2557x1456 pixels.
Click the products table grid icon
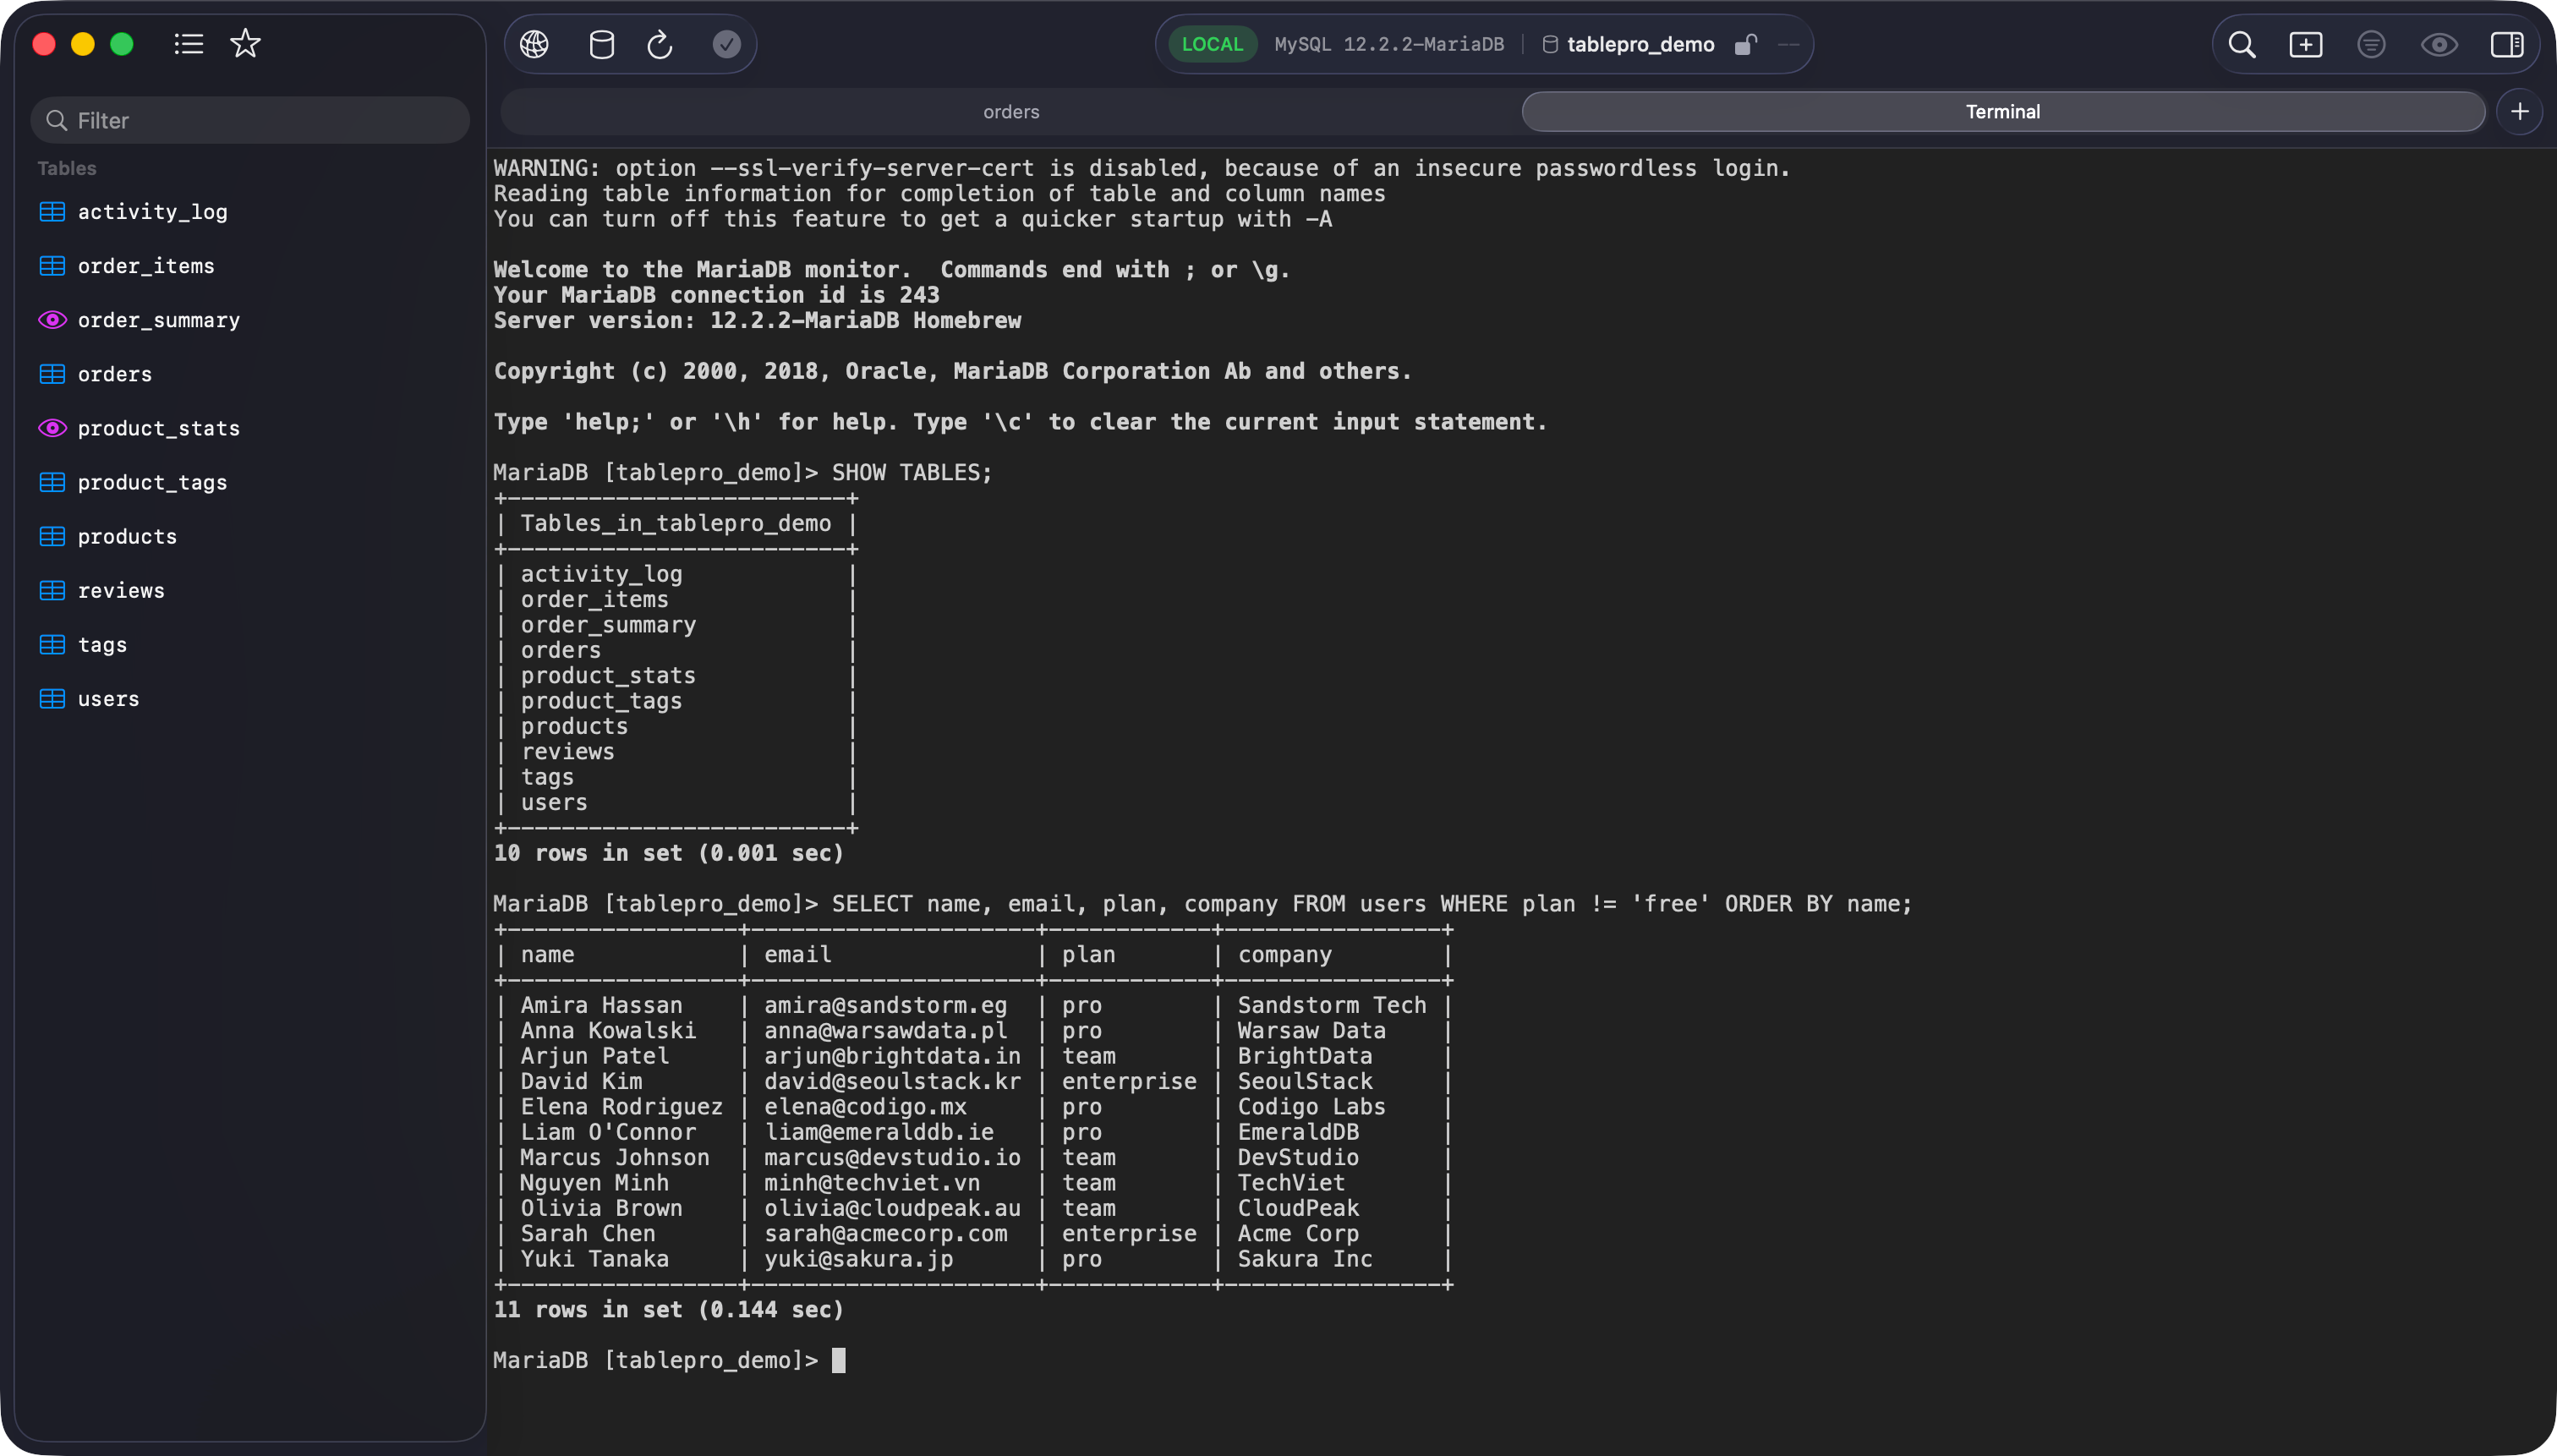pos(52,536)
